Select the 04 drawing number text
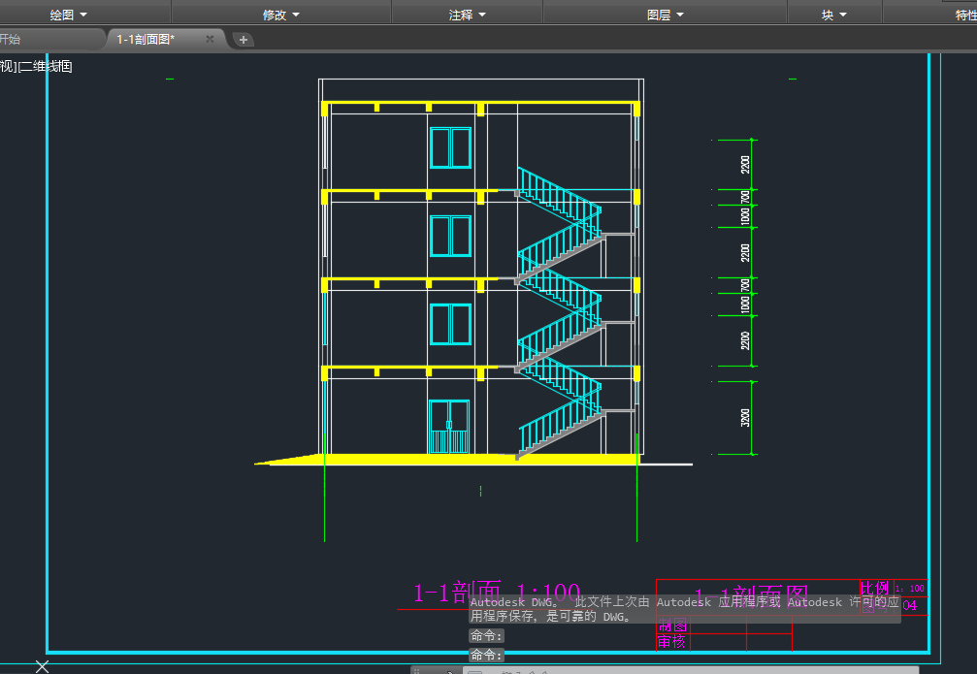 (x=910, y=605)
